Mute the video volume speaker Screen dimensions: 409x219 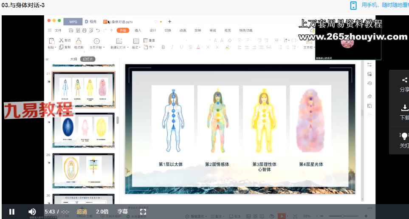tap(32, 211)
